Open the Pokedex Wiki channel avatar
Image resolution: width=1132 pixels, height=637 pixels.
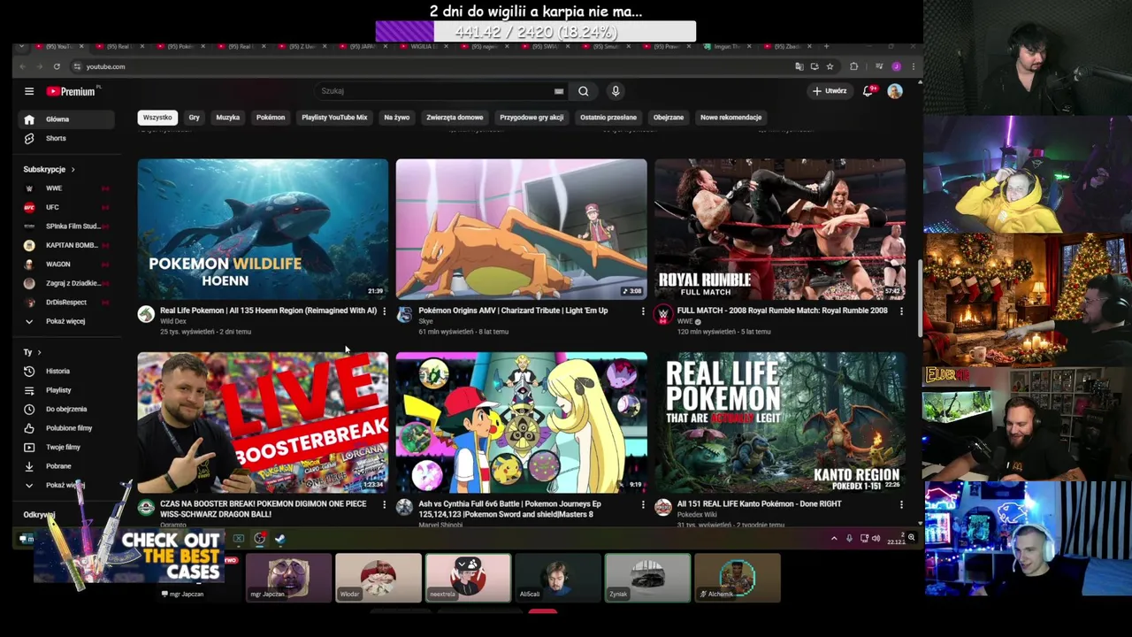point(663,507)
